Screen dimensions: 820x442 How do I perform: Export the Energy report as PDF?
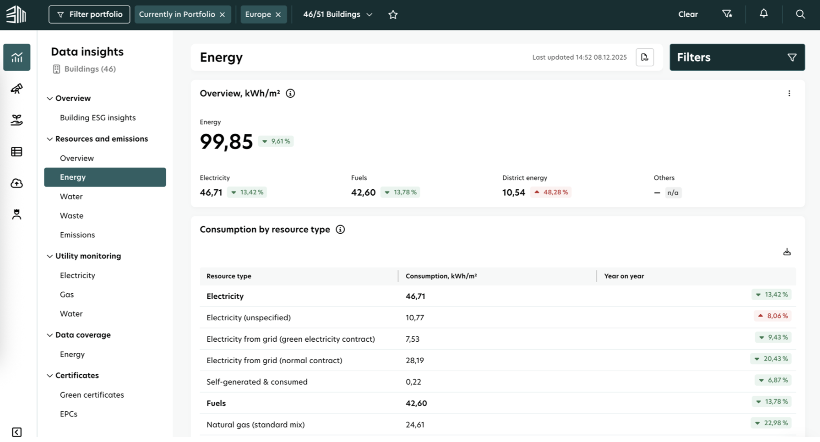(x=644, y=57)
